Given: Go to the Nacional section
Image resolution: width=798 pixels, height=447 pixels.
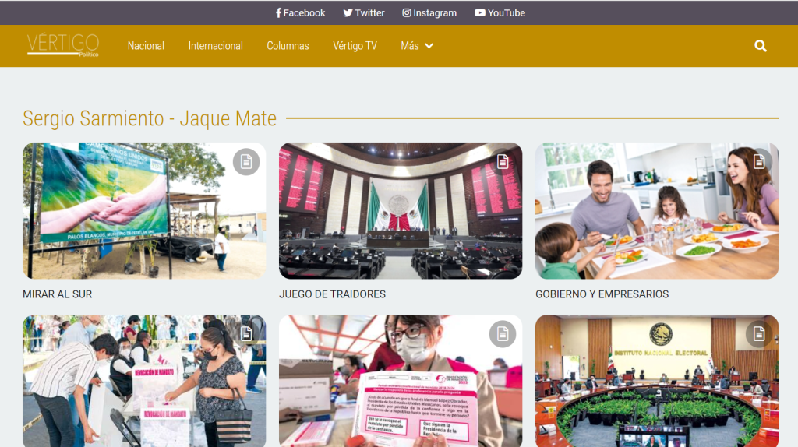Looking at the screenshot, I should point(146,46).
